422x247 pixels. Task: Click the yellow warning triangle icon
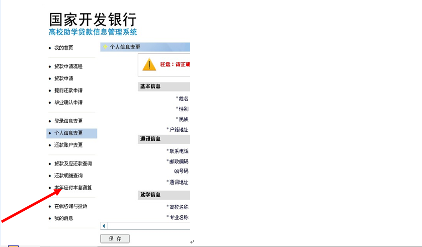(x=149, y=64)
